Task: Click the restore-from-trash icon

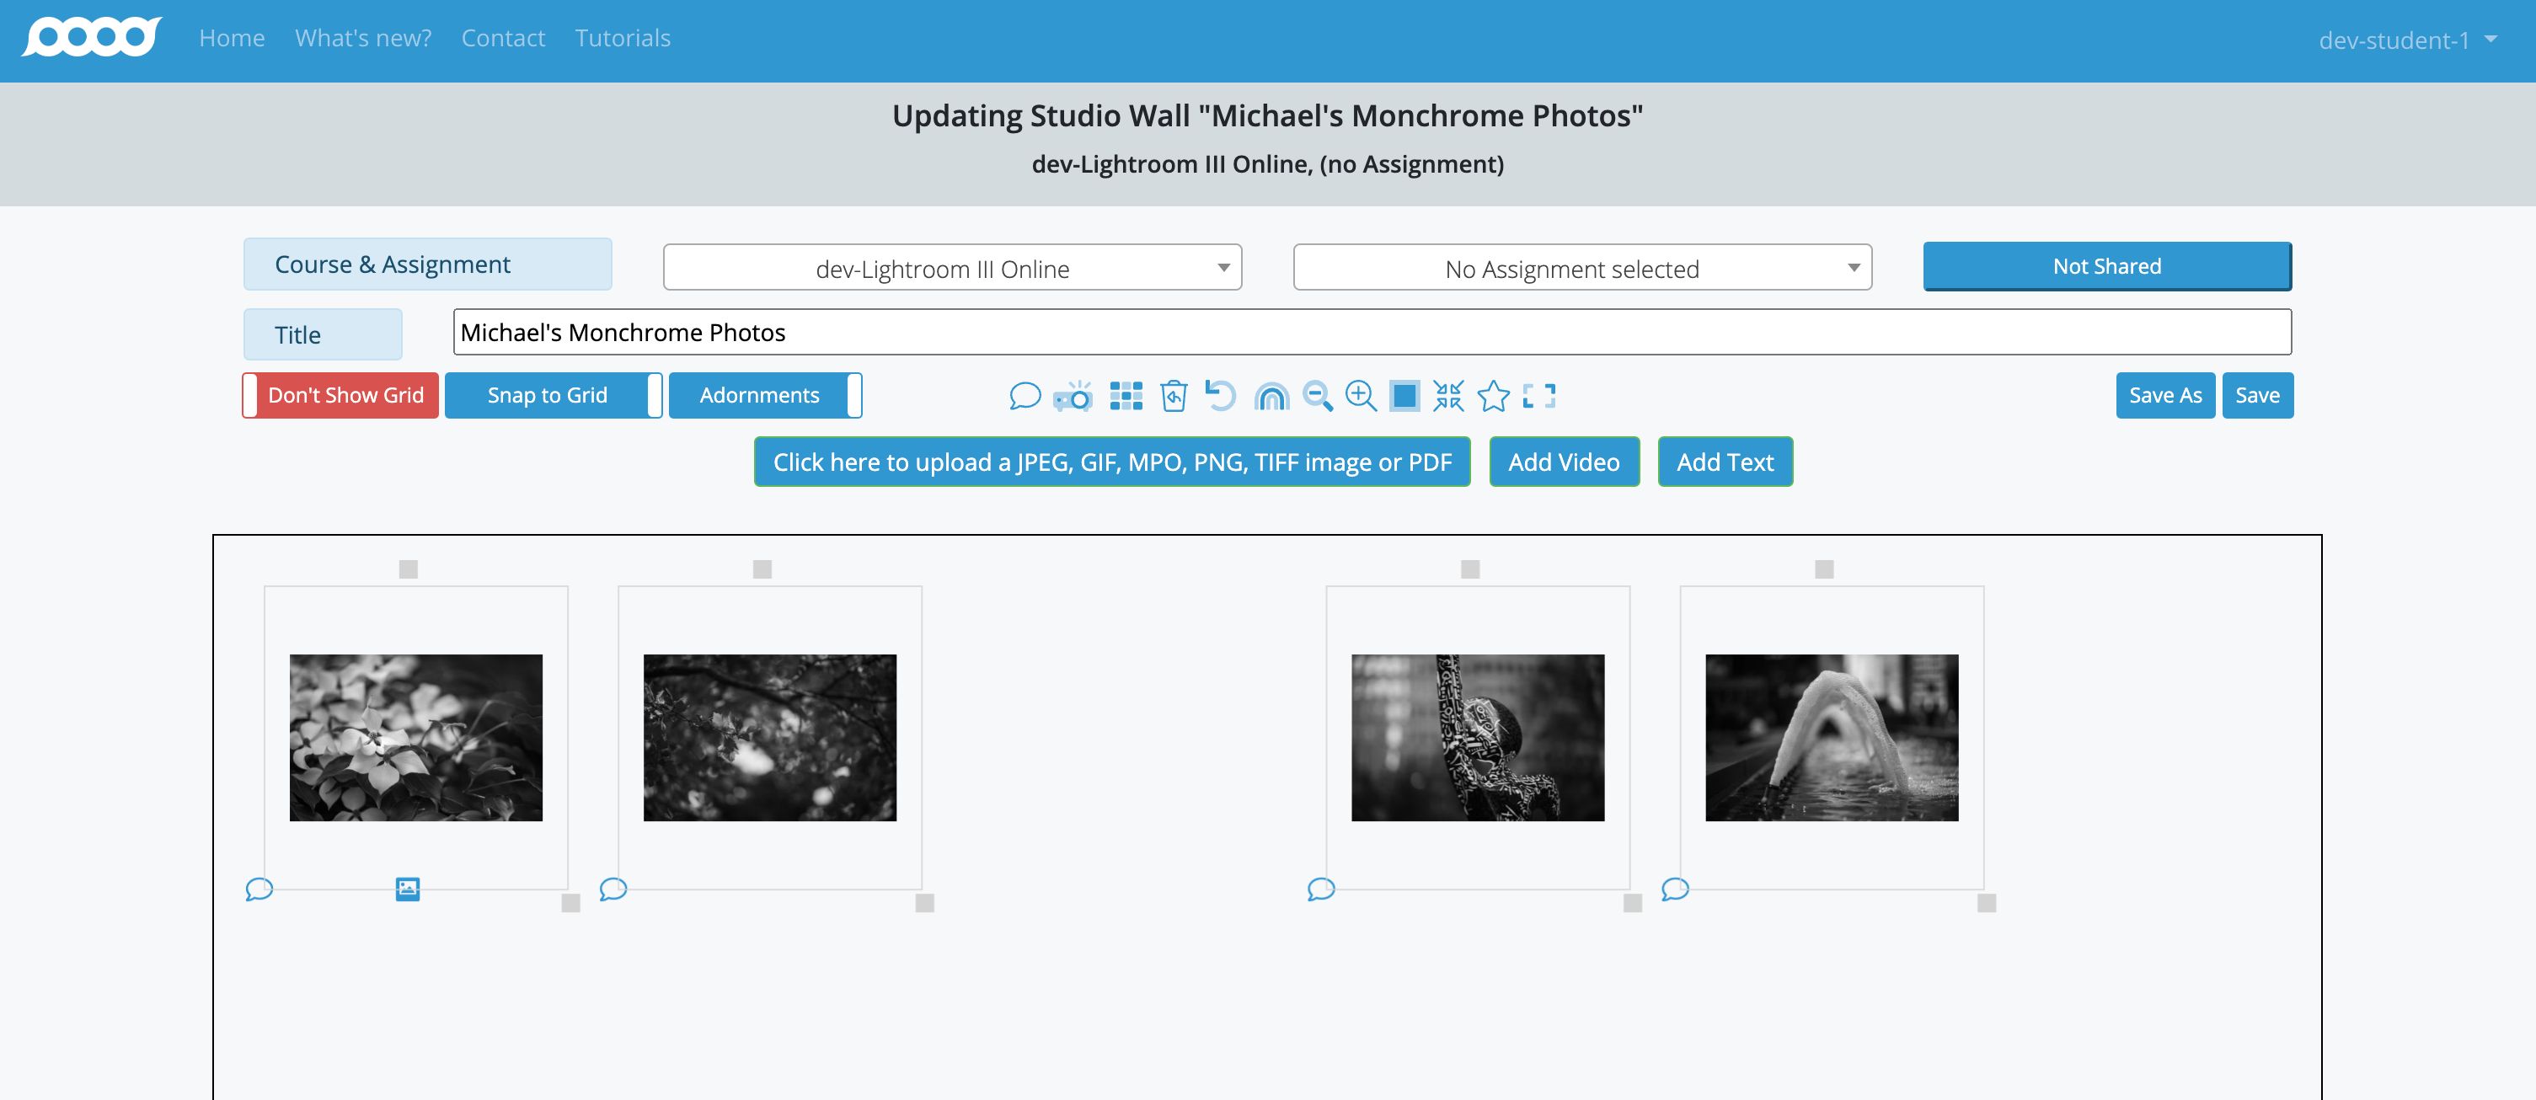Action: point(1174,396)
